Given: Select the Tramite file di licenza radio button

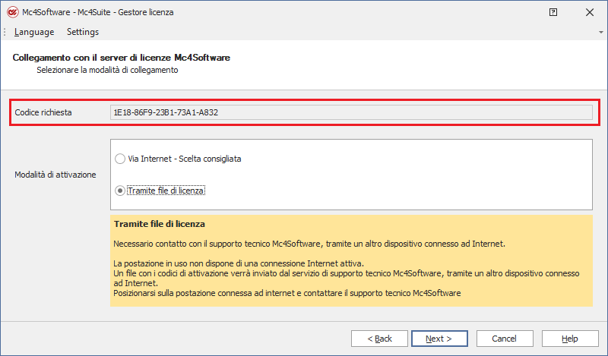Looking at the screenshot, I should pos(119,191).
